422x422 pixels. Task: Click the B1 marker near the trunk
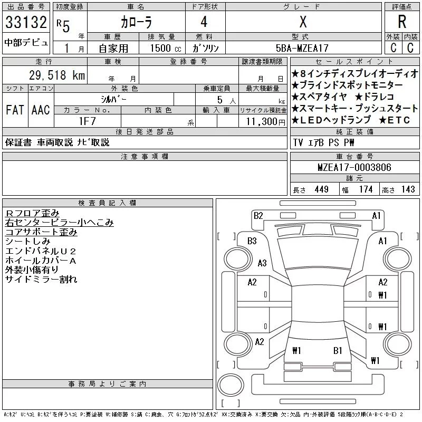[338, 350]
